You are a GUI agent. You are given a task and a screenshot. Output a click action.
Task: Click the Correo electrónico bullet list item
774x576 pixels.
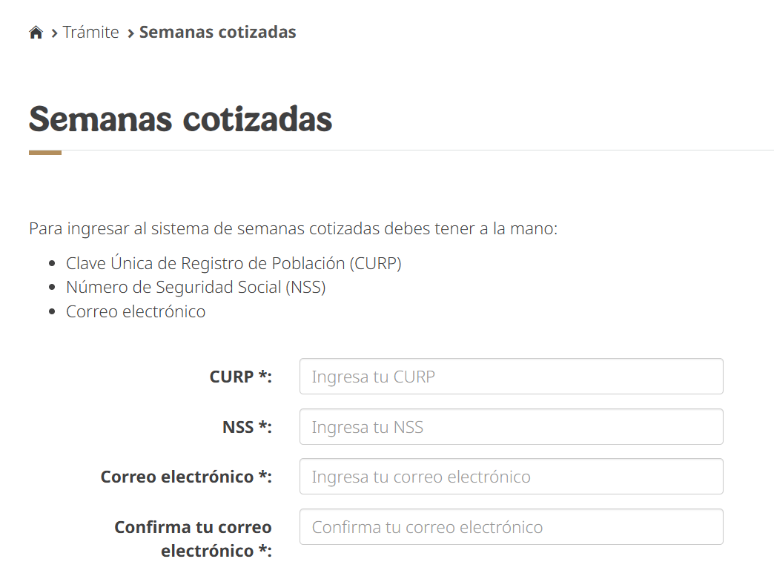(136, 311)
